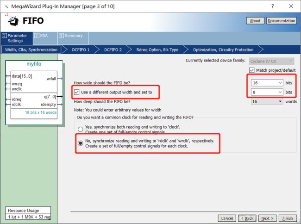Switch to Summary tab

click(73, 38)
